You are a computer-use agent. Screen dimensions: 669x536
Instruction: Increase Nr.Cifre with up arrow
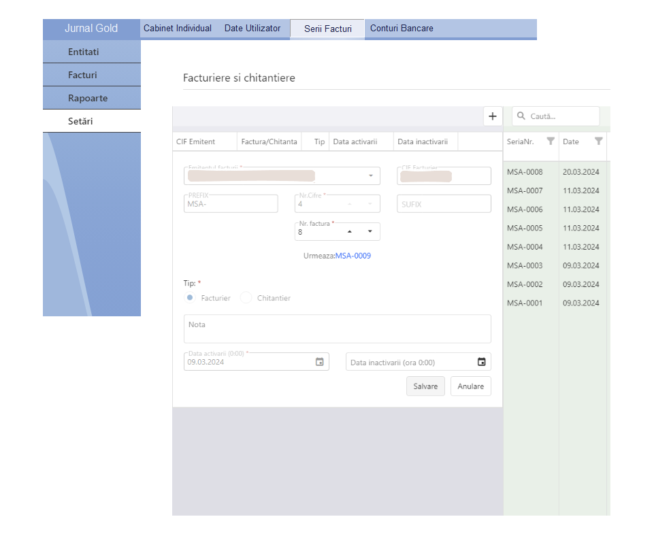pyautogui.click(x=349, y=204)
